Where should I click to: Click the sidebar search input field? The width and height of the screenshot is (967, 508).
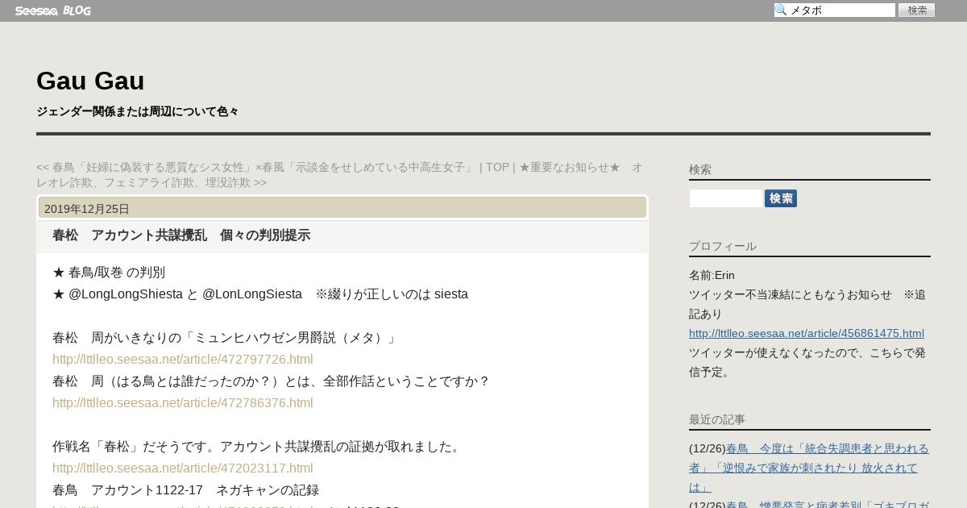tap(726, 198)
